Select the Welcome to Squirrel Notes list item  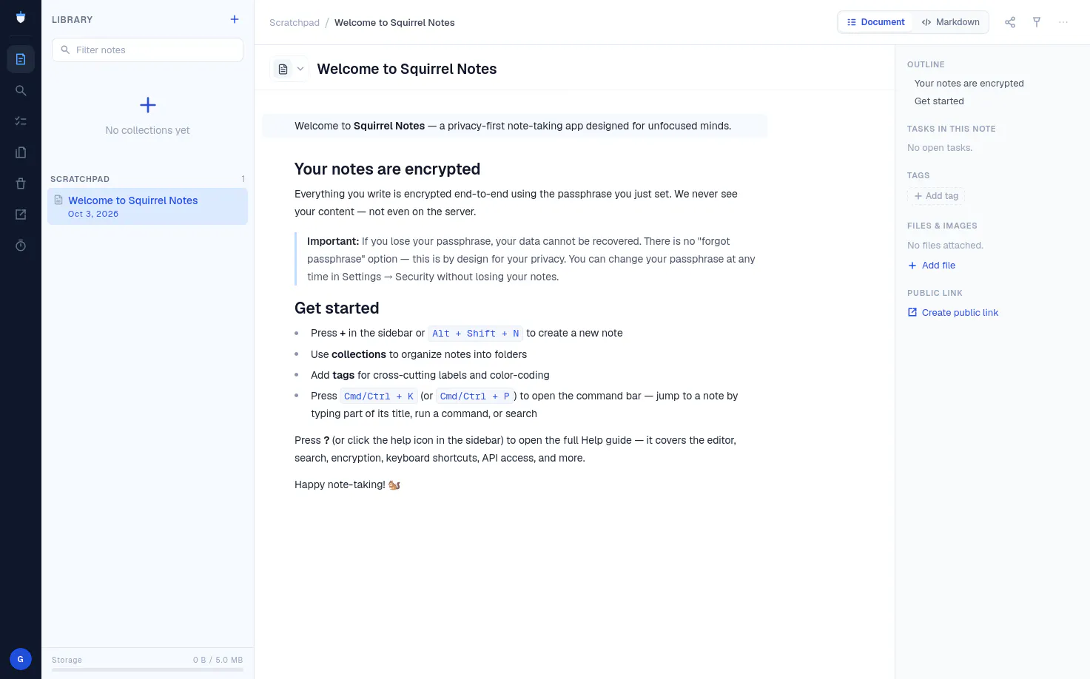147,206
